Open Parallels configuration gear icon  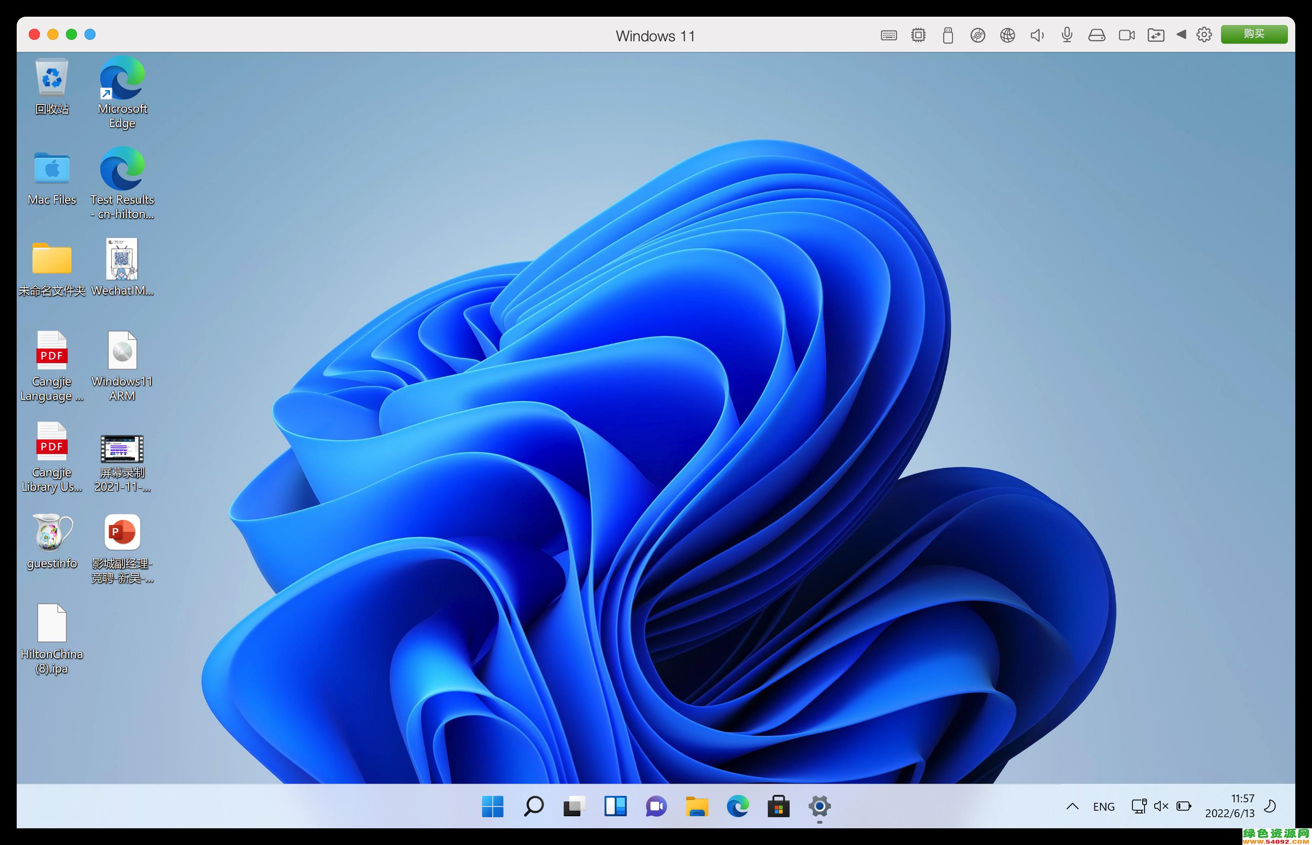(x=1204, y=35)
